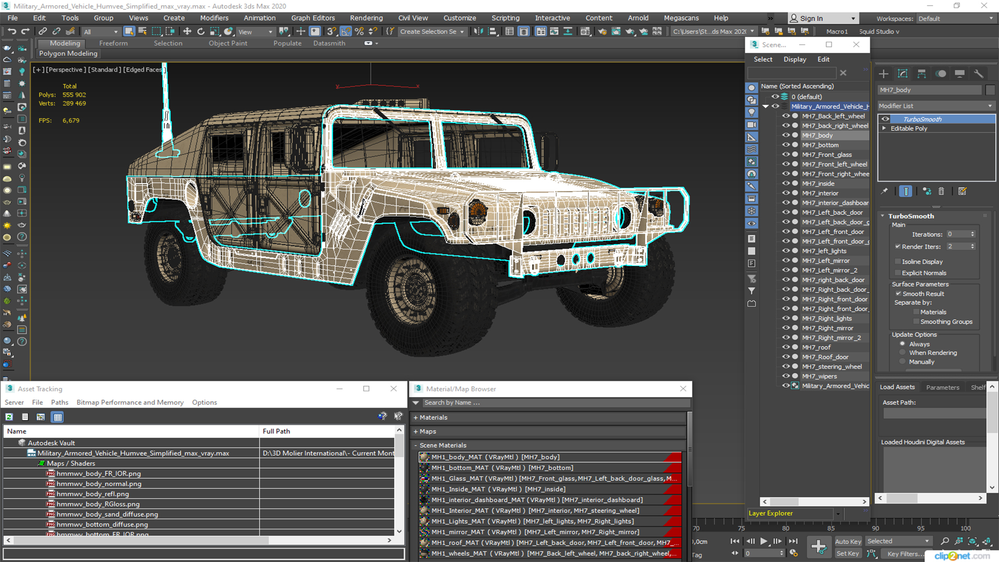Open the Utilities wrench panel
This screenshot has width=999, height=562.
[x=979, y=74]
